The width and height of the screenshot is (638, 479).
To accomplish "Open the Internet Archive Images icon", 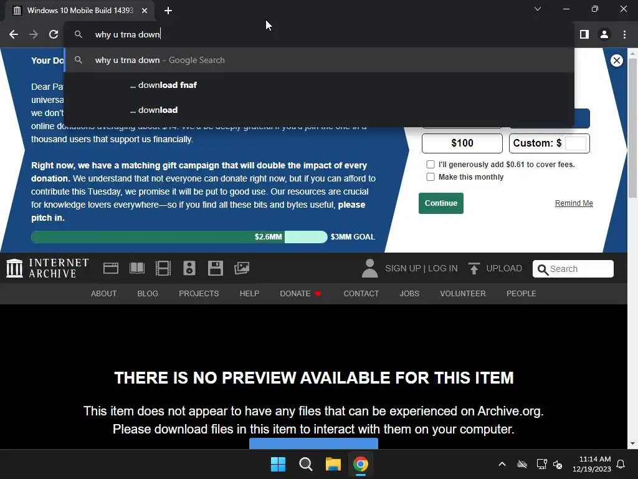I will click(x=242, y=268).
